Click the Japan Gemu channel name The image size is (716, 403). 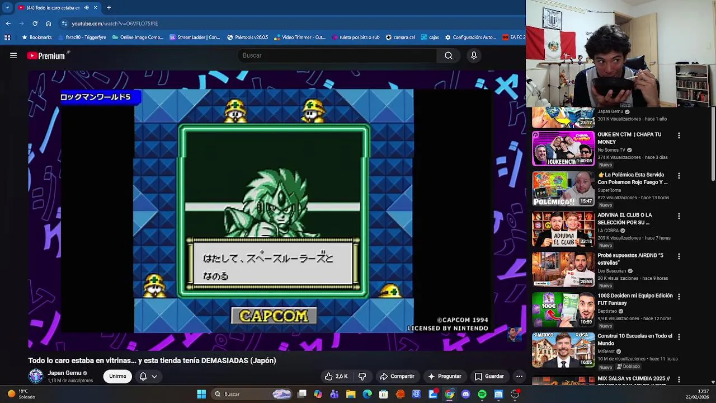pyautogui.click(x=64, y=373)
